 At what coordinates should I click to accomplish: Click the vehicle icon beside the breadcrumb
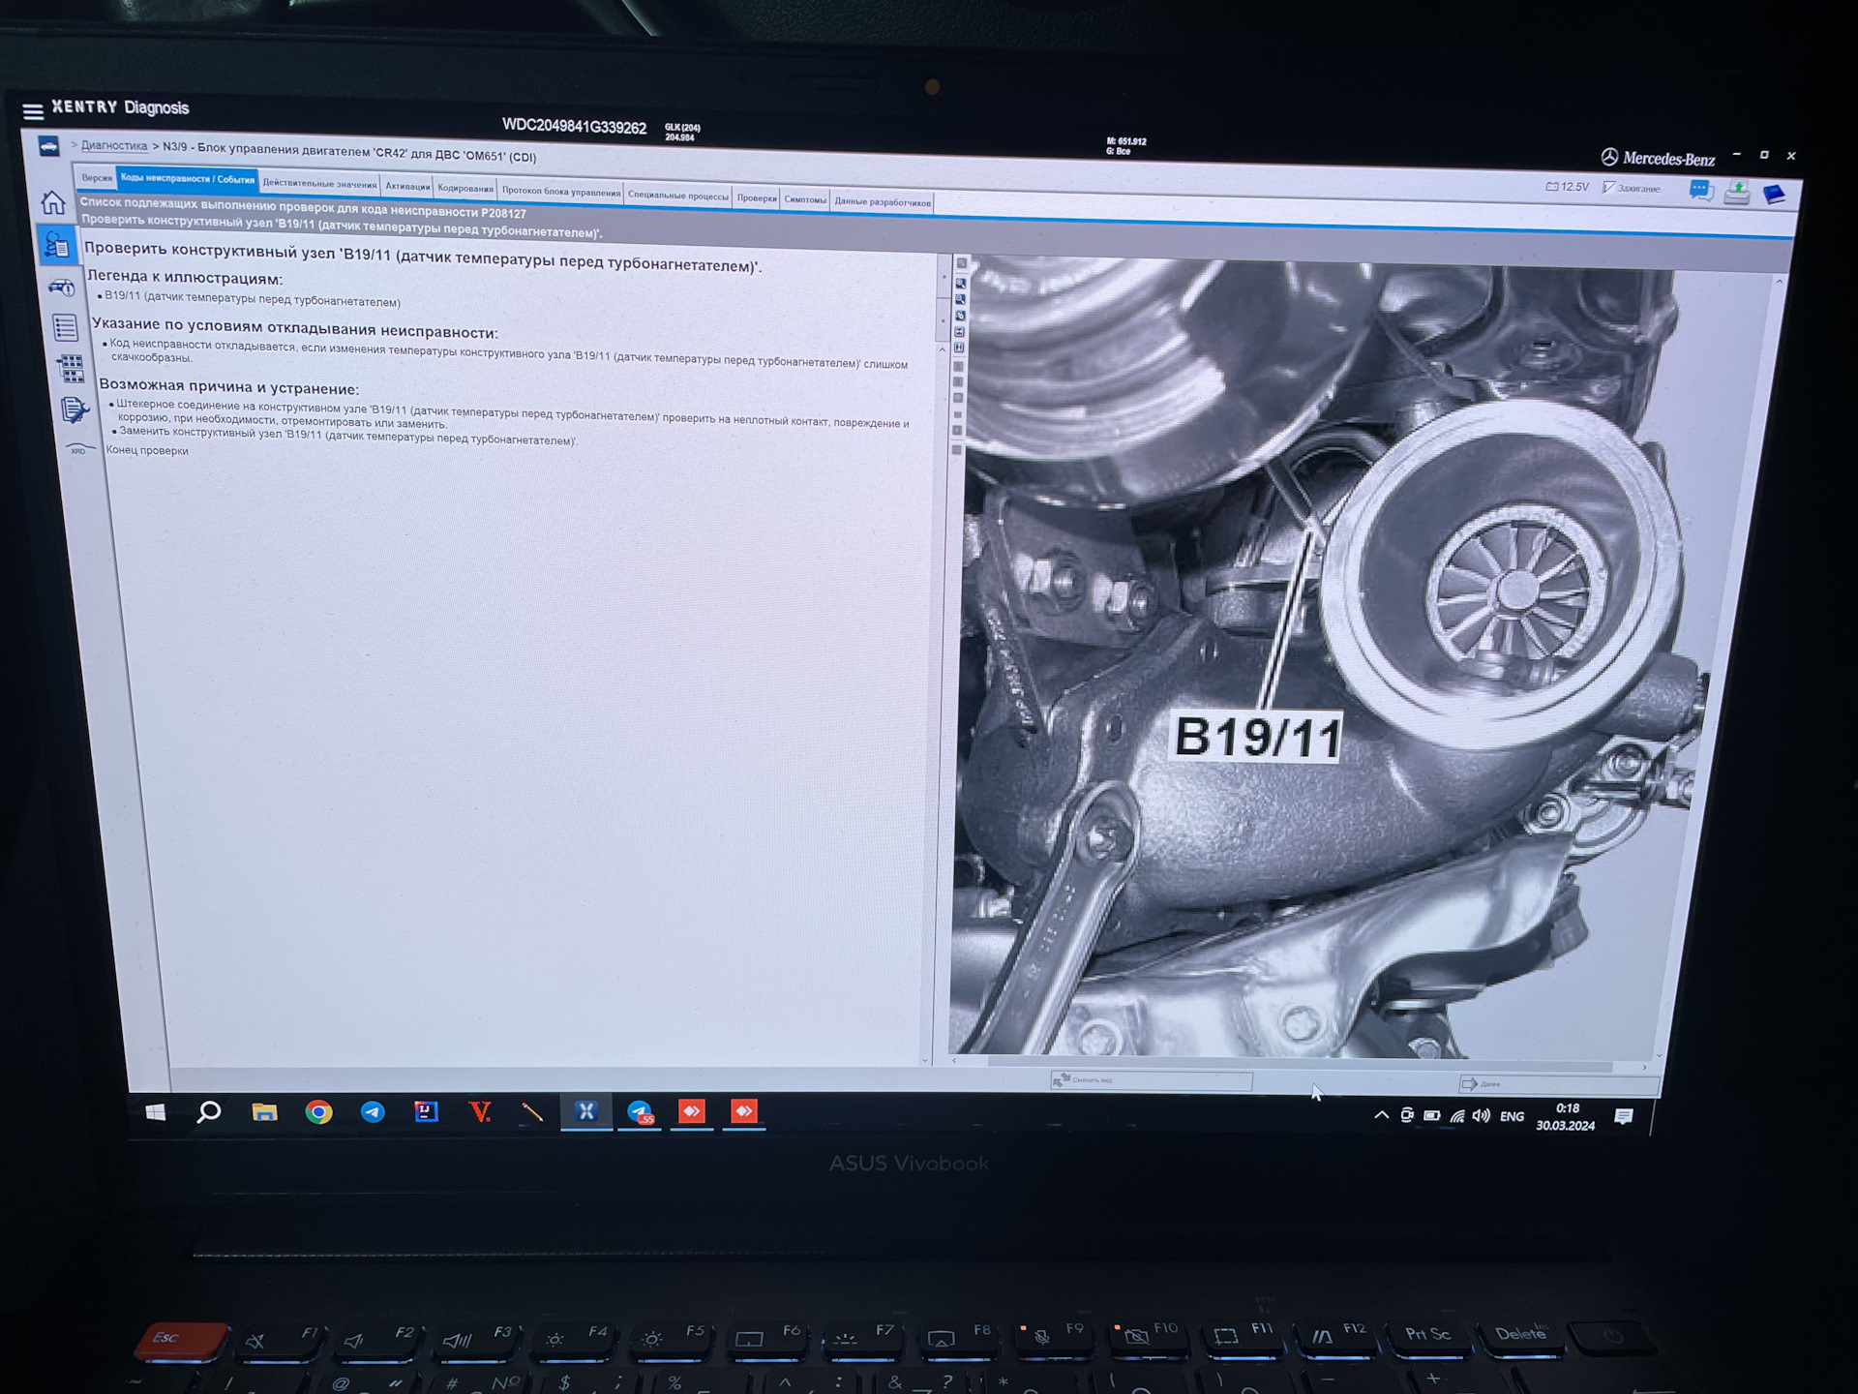48,146
